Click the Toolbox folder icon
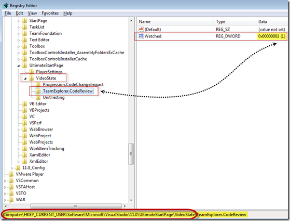The image size is (290, 221). click(x=24, y=46)
